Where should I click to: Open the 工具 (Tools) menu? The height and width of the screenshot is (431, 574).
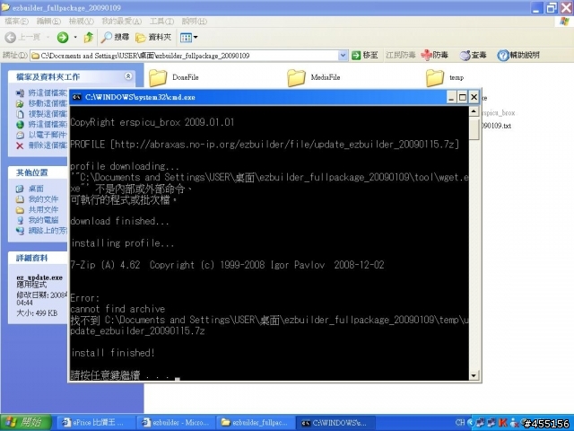(161, 22)
